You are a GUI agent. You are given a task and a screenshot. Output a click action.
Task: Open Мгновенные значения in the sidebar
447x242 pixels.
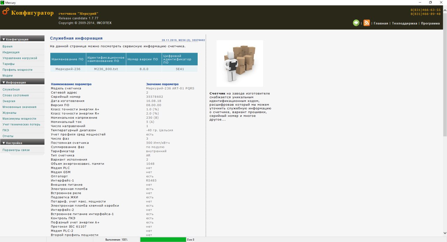click(x=19, y=107)
